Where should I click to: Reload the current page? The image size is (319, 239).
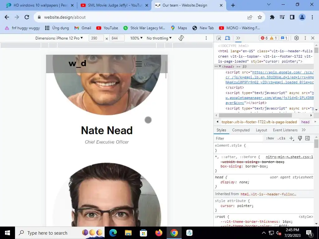coord(27,17)
